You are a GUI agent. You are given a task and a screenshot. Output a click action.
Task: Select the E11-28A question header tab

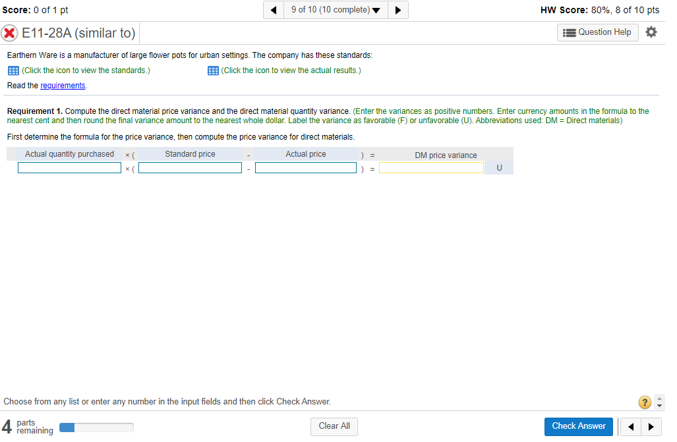pyautogui.click(x=79, y=32)
